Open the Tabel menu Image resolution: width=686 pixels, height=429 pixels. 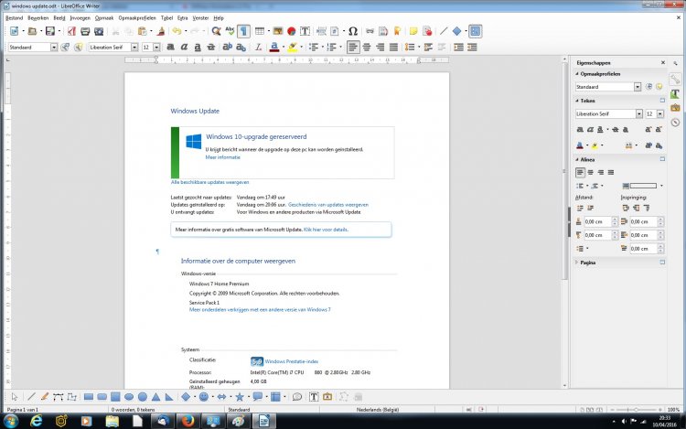(166, 17)
